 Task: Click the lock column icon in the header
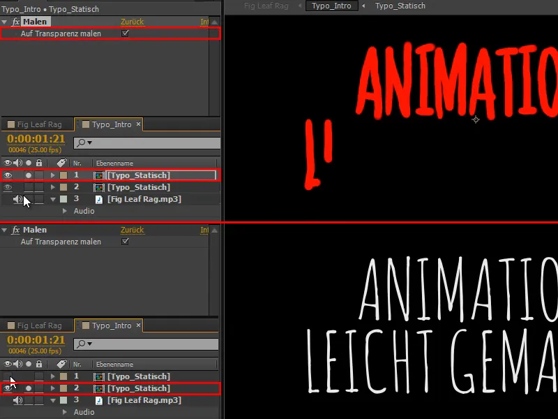39,162
